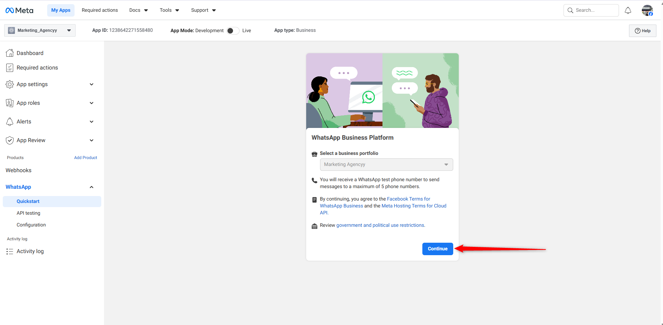Image resolution: width=663 pixels, height=325 pixels.
Task: Open the profile avatar menu
Action: 647,10
